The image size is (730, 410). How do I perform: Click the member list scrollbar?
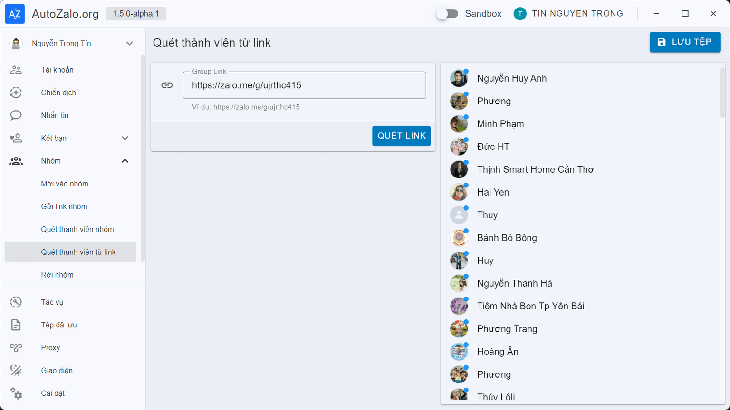[x=722, y=93]
